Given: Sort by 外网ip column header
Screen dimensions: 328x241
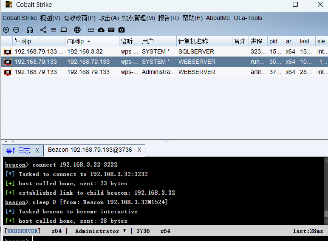Looking at the screenshot, I should (39, 41).
